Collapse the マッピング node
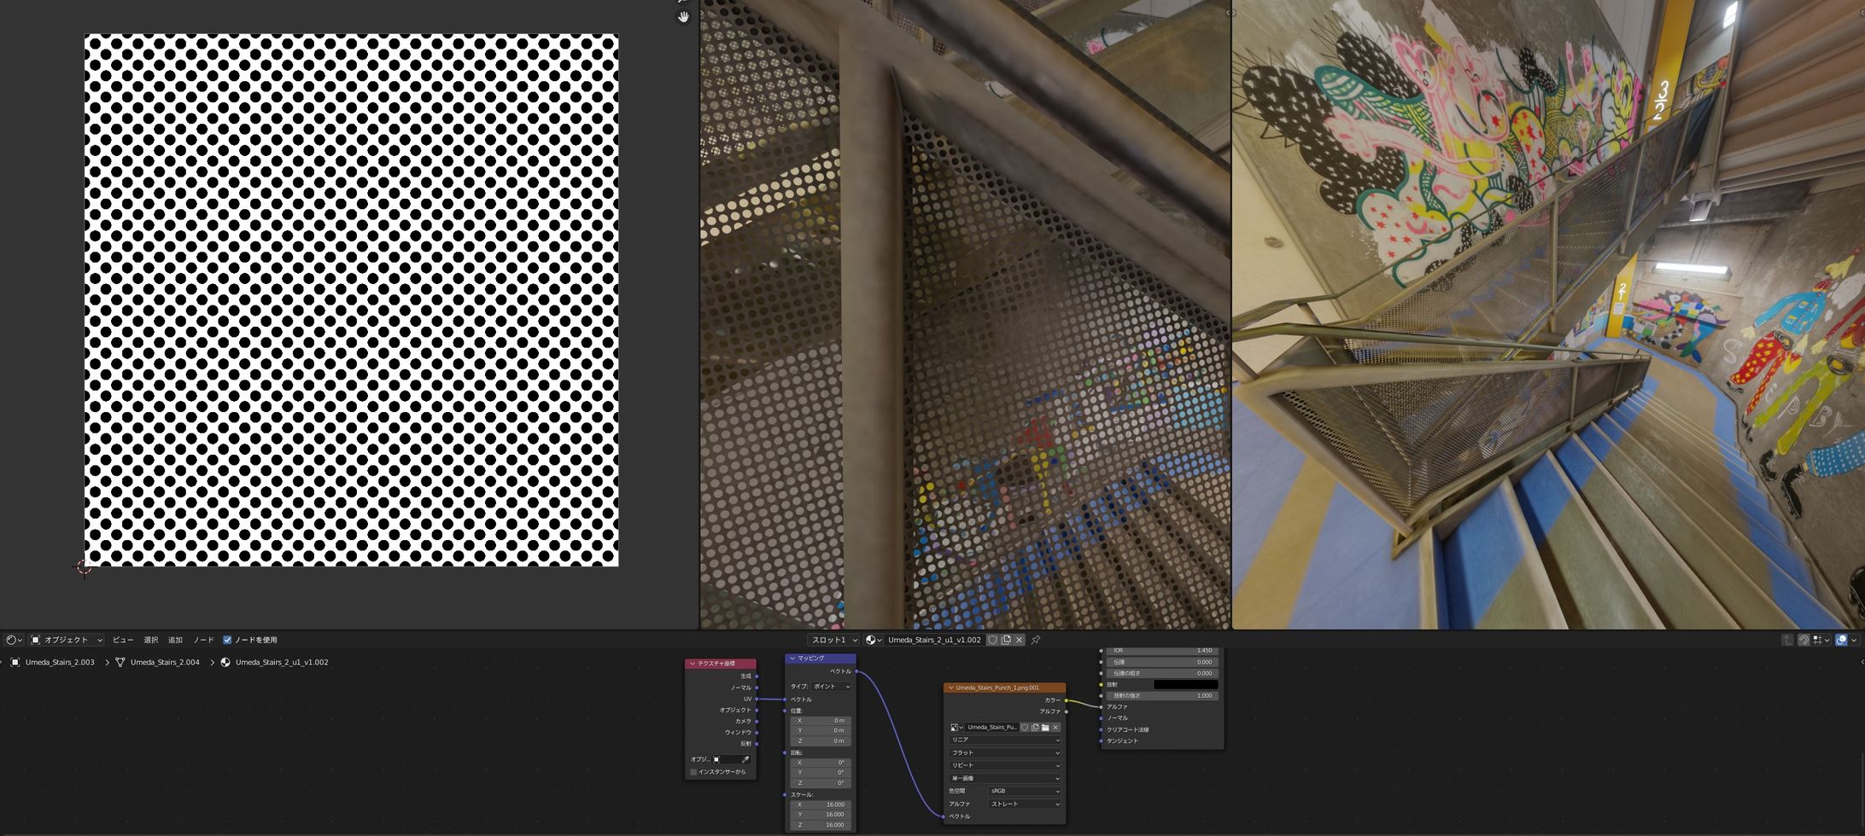 click(792, 659)
